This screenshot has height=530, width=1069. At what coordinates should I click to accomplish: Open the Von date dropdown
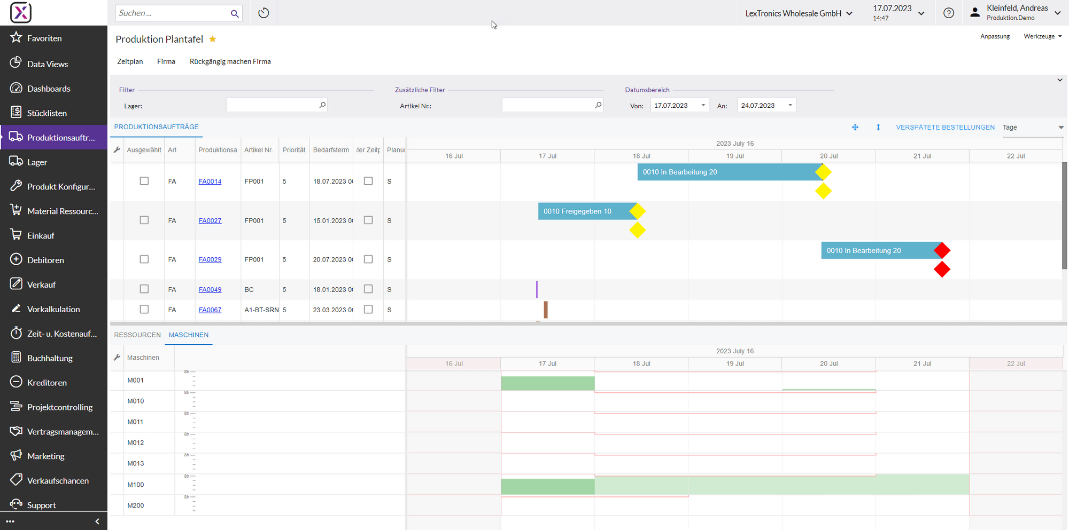coord(703,106)
